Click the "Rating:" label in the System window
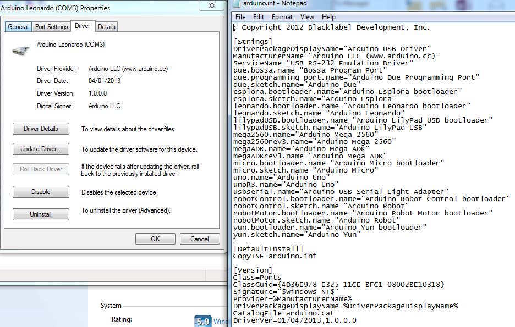This screenshot has width=515, height=327. (122, 319)
